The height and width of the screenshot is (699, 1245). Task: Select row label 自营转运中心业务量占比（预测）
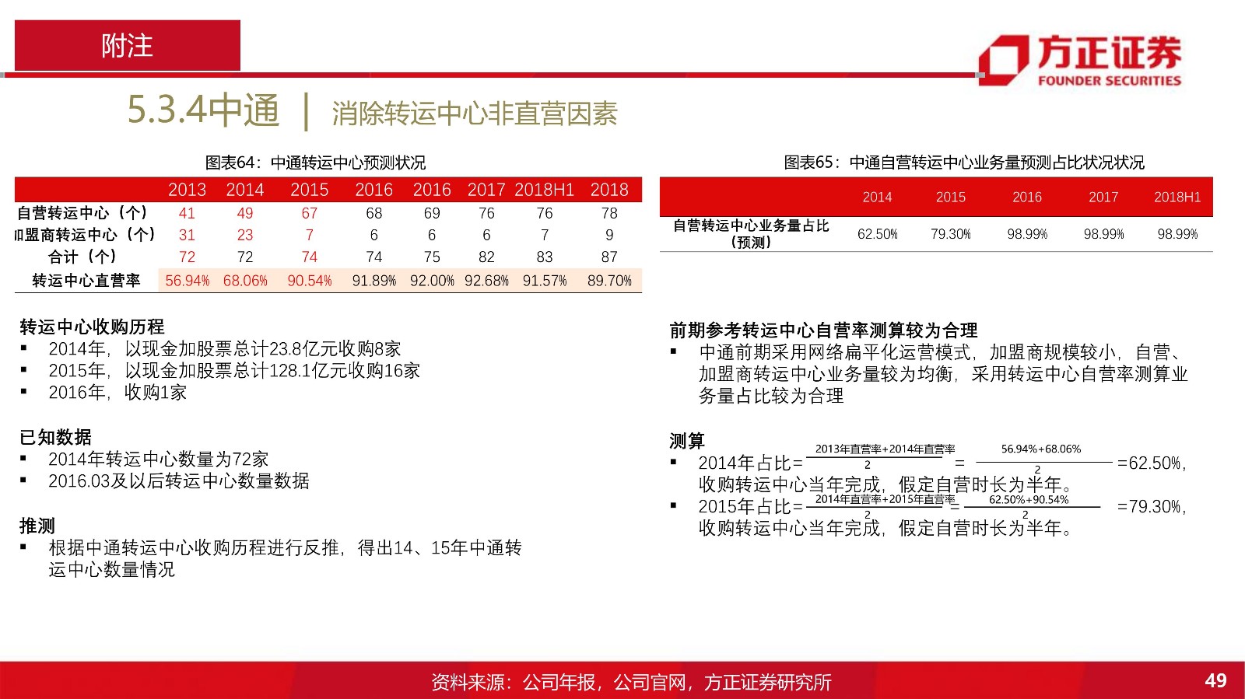(x=751, y=233)
